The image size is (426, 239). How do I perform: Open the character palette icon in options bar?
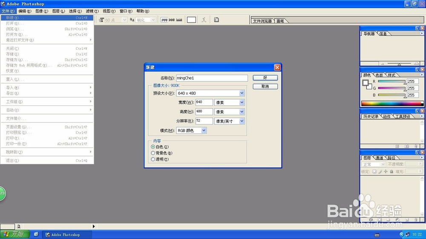216,20
